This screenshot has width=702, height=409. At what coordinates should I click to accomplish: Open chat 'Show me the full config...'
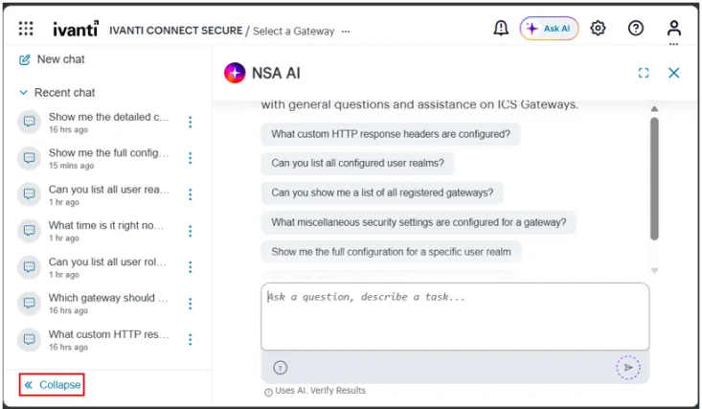109,158
